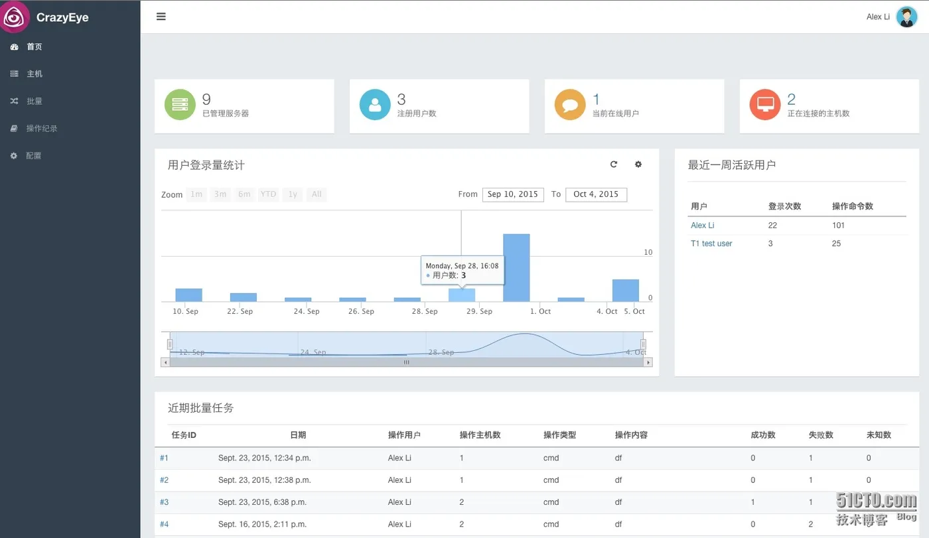Edit the From date field Sep 10, 2015
The width and height of the screenshot is (929, 538).
[513, 194]
